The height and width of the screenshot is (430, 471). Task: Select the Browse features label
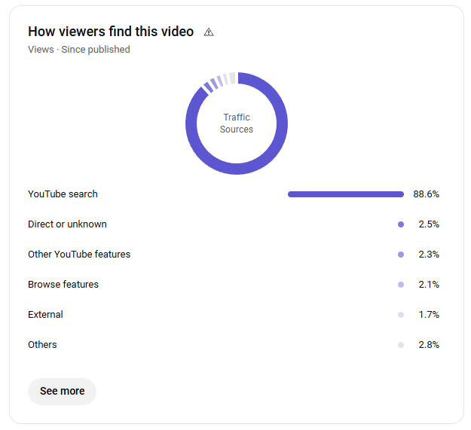[x=63, y=284]
